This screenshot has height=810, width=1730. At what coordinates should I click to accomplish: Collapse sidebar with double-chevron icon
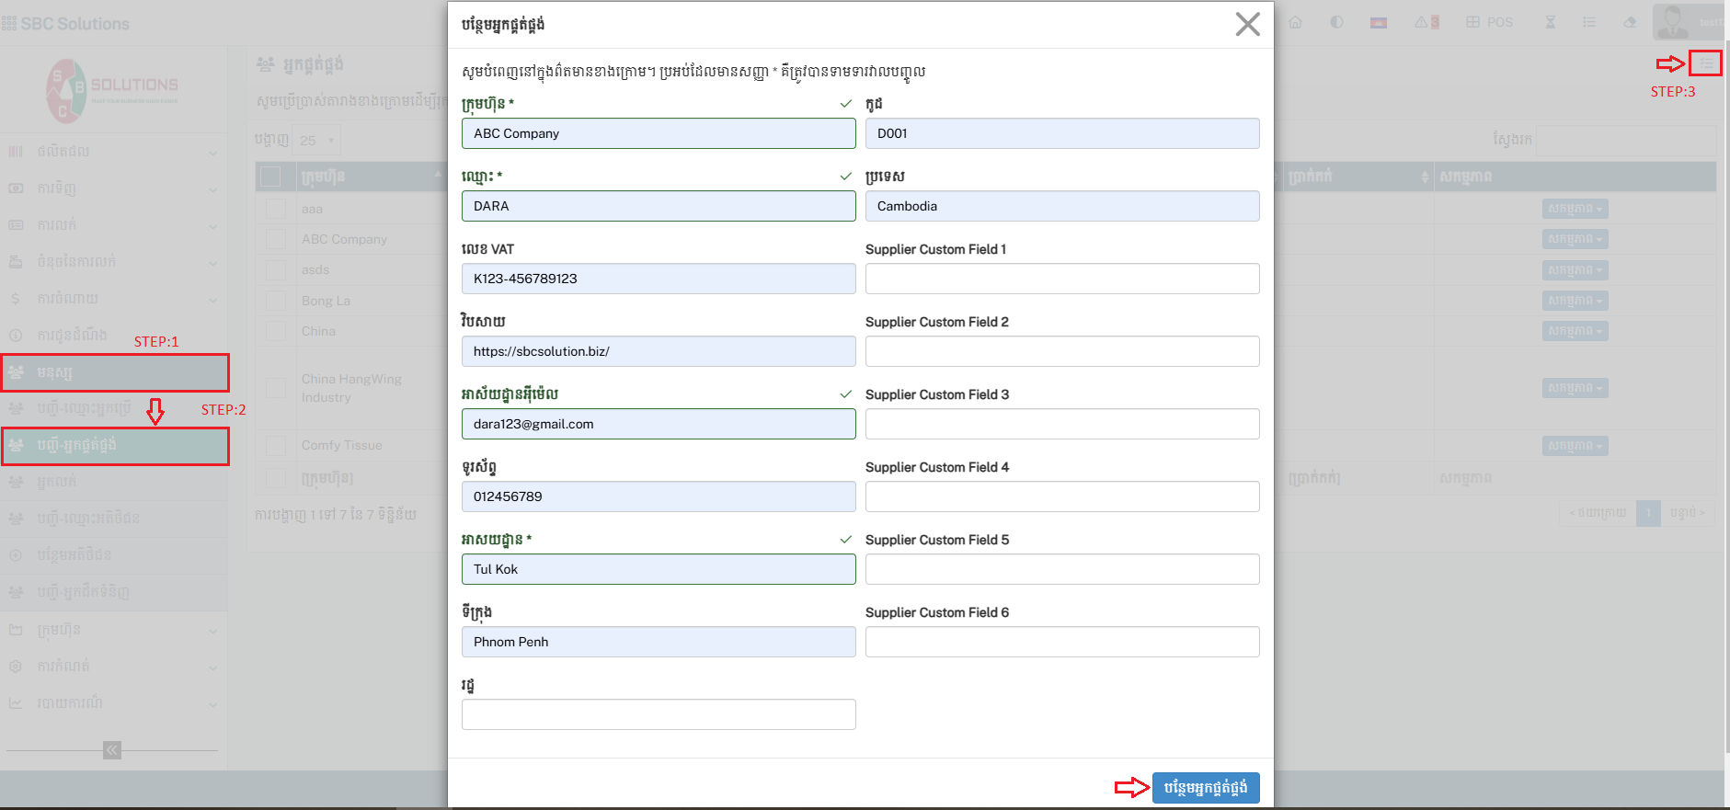point(112,750)
